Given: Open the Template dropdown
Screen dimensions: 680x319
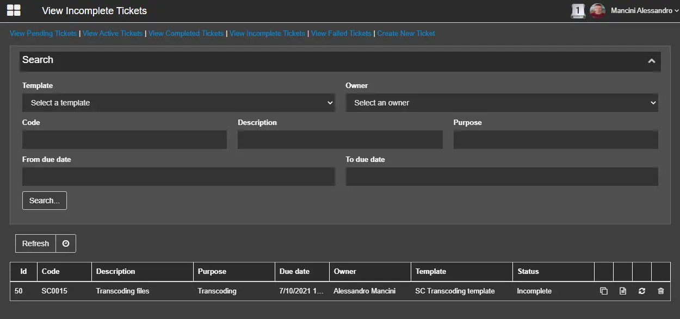Looking at the screenshot, I should click(x=178, y=103).
